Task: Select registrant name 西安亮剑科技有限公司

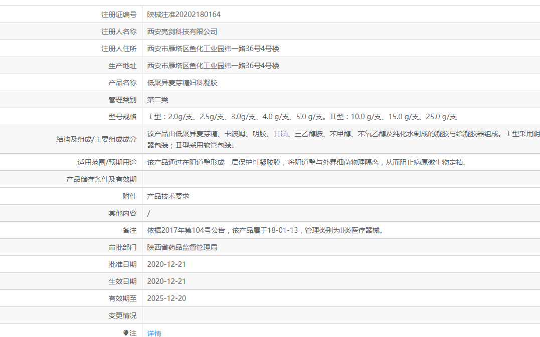Action: 182,32
